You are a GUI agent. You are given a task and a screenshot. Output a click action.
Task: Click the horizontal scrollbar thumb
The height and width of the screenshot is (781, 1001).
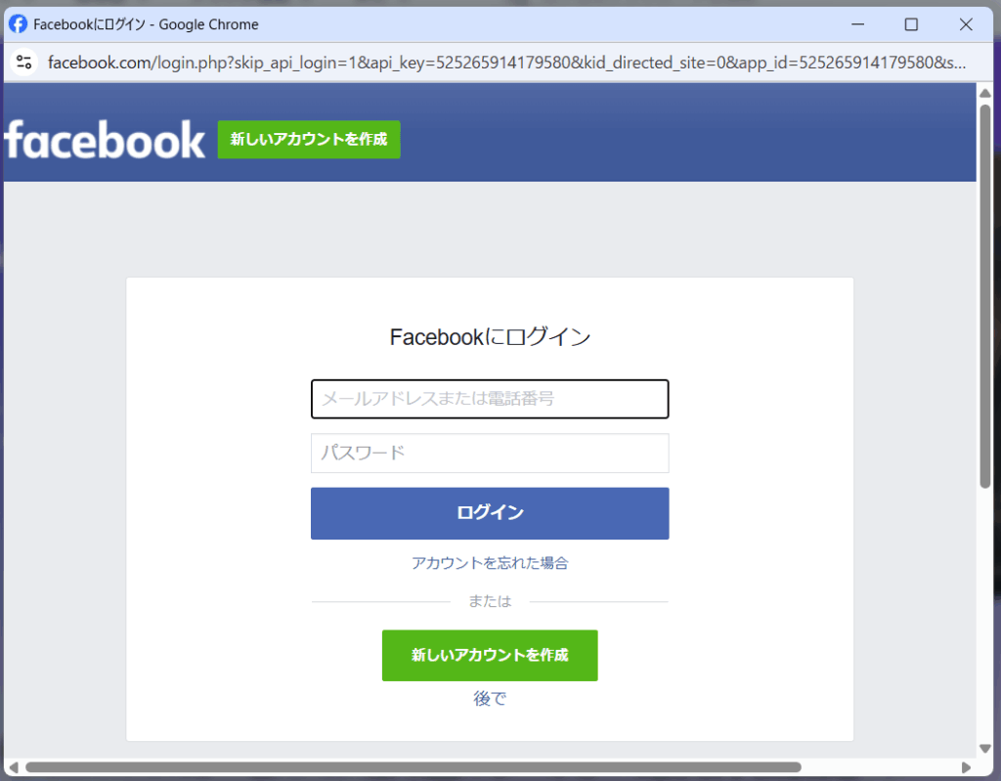click(x=413, y=767)
